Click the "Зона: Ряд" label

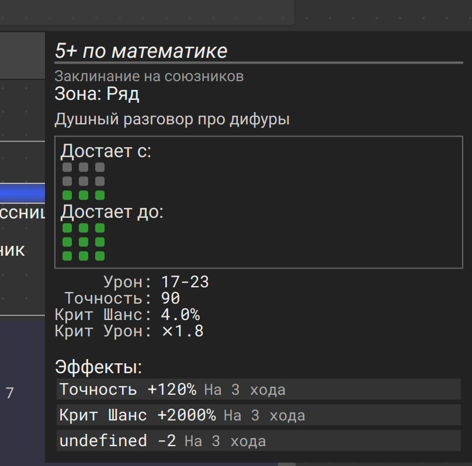(x=97, y=94)
